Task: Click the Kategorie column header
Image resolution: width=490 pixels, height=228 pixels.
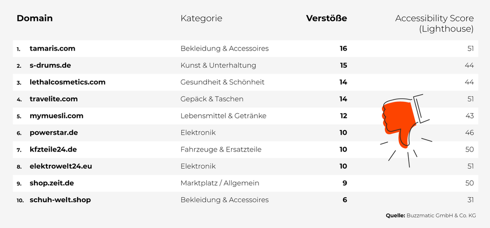Action: click(201, 18)
